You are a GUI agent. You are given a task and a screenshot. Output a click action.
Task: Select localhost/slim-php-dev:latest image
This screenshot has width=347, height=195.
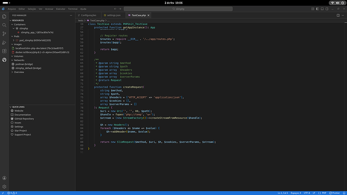pos(39,48)
